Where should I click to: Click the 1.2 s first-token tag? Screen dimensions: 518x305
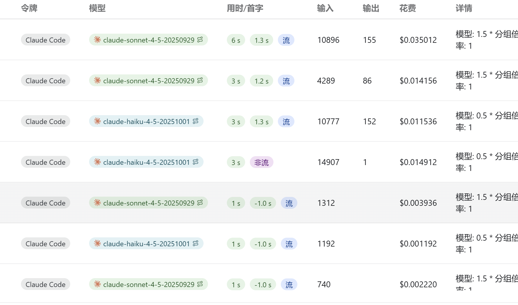[x=262, y=81]
